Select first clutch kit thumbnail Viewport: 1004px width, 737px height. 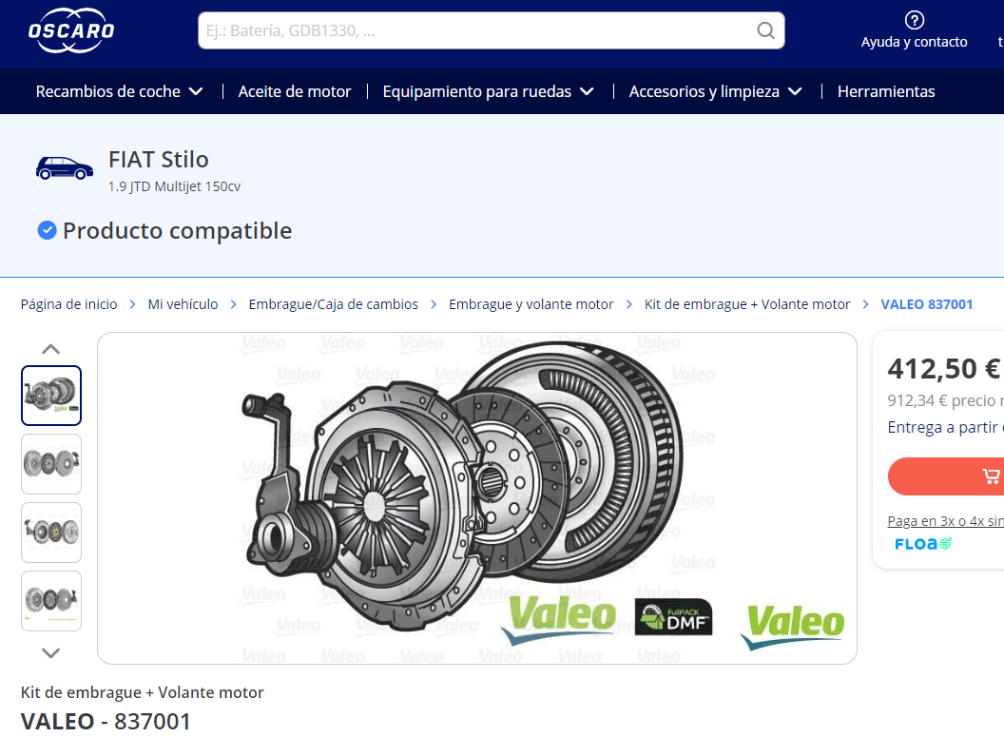pyautogui.click(x=51, y=396)
